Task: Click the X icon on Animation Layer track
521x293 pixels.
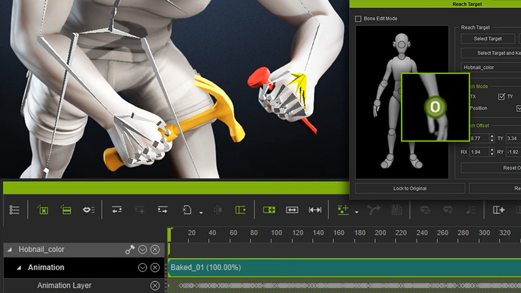Action: tap(155, 286)
